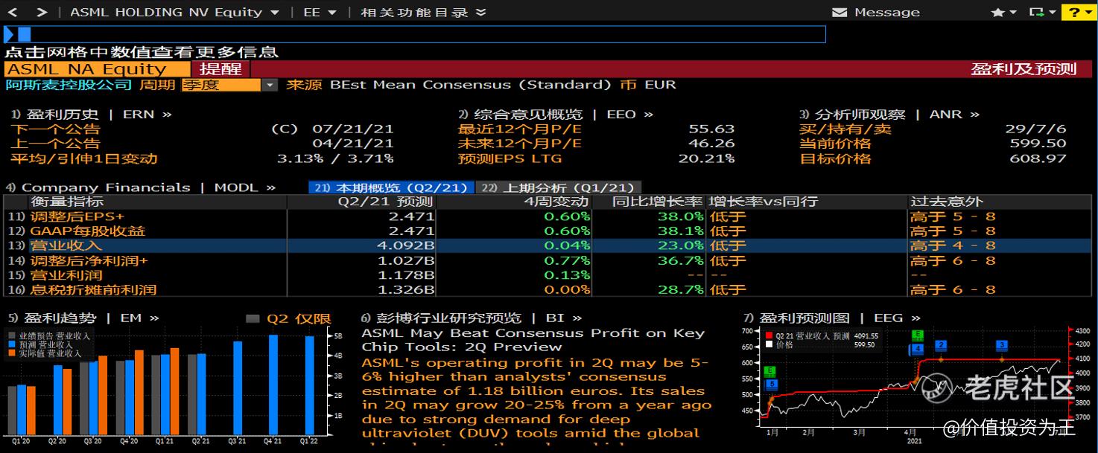Click next announcement date 07/21/21

[353, 129]
